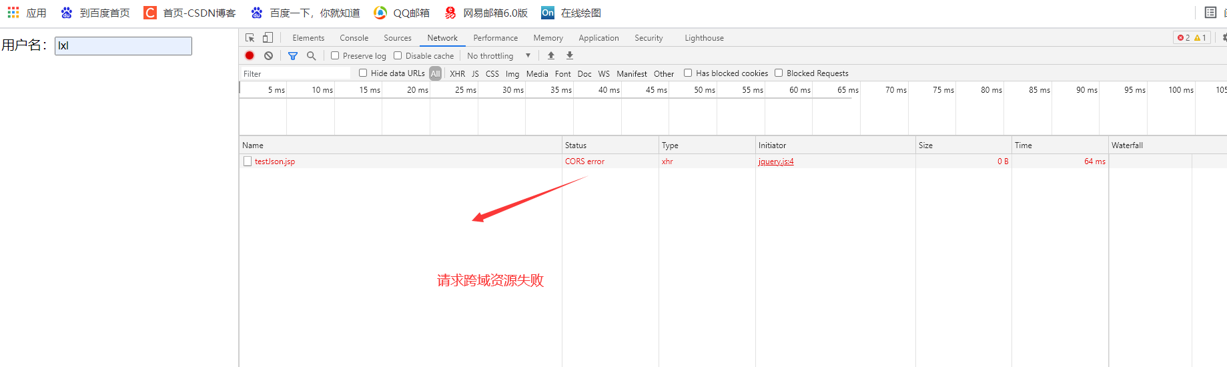Switch to the Performance tab
1227x367 pixels.
pos(496,38)
